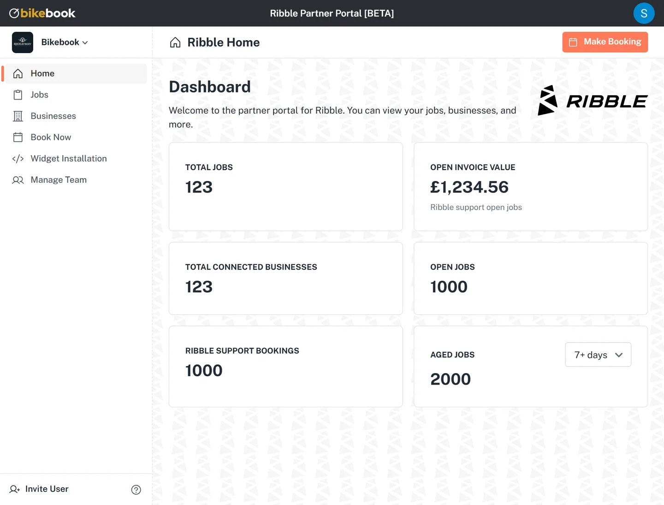Click house icon beside Ribble Home
Viewport: 664px width, 505px height.
click(175, 42)
